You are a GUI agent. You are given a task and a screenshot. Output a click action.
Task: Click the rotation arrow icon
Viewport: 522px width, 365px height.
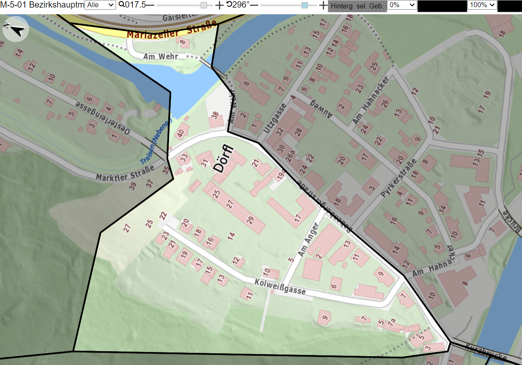coord(229,5)
